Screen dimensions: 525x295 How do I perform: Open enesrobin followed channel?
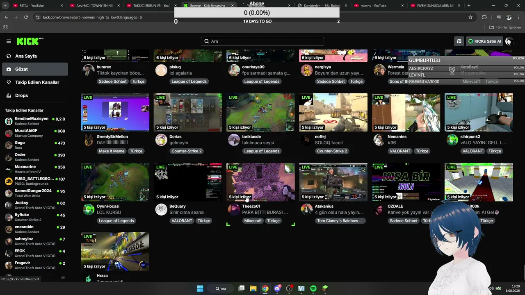point(35,229)
